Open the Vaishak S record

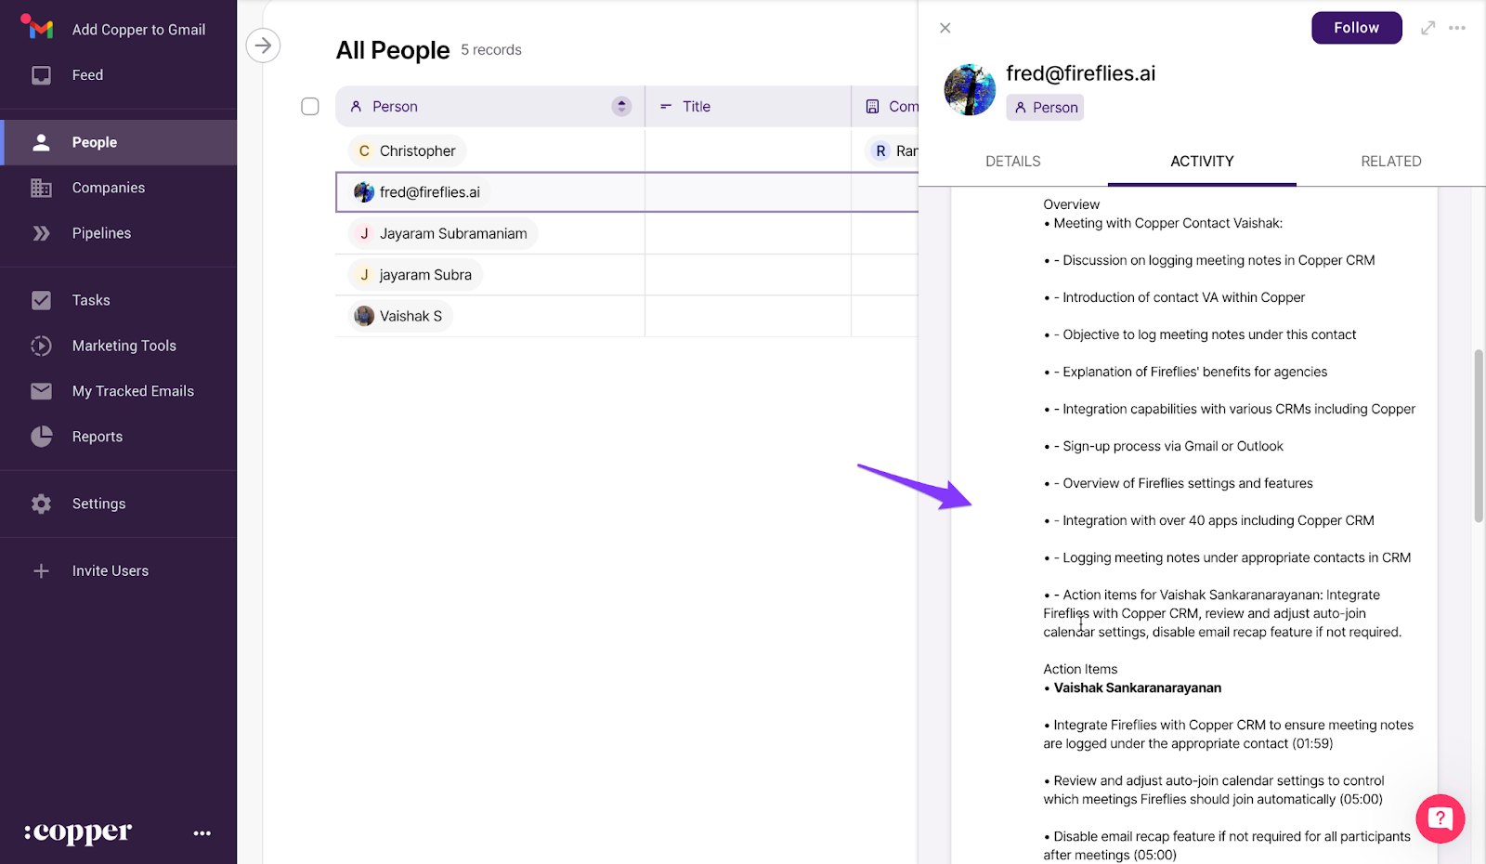click(400, 316)
